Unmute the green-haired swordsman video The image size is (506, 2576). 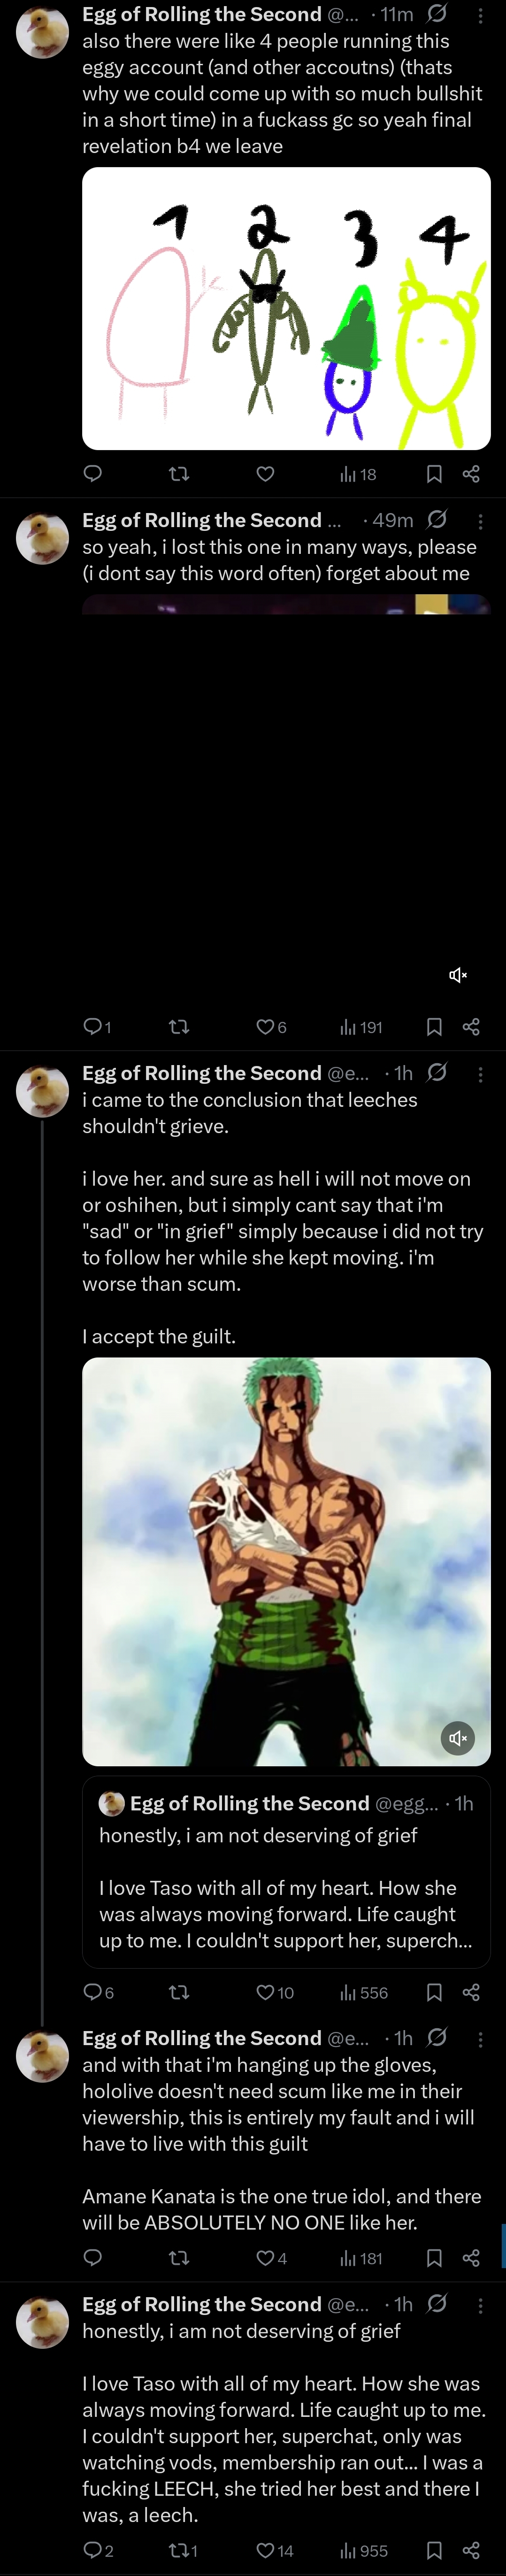(458, 1738)
